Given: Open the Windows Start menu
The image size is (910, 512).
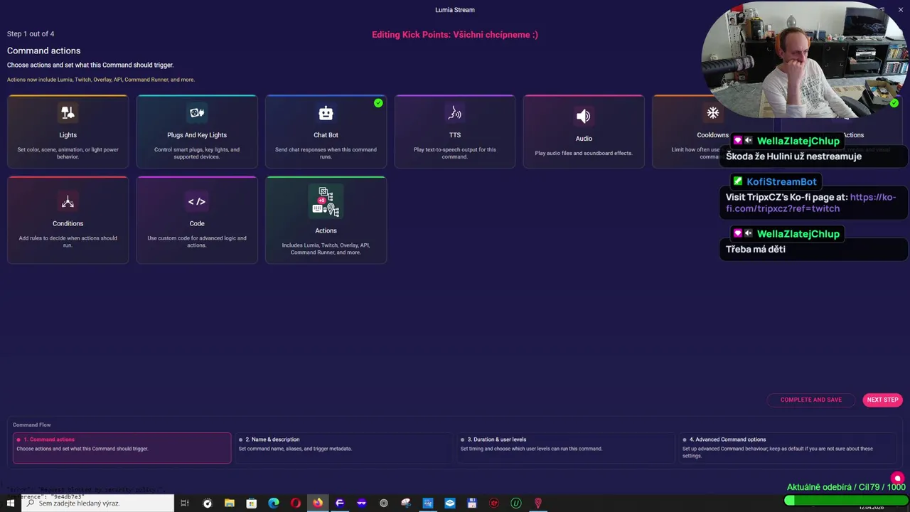Looking at the screenshot, I should [11, 503].
